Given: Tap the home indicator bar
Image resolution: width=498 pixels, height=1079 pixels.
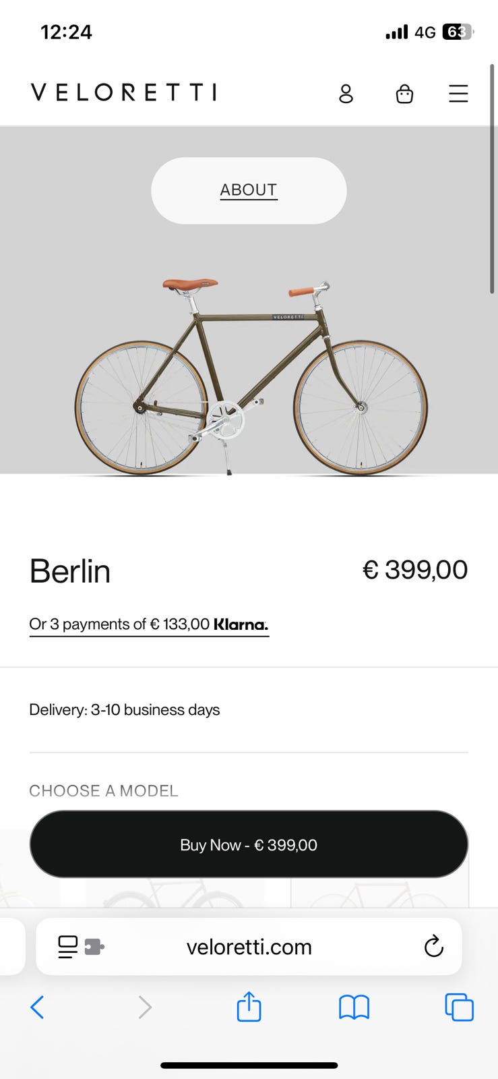Looking at the screenshot, I should pyautogui.click(x=249, y=1066).
